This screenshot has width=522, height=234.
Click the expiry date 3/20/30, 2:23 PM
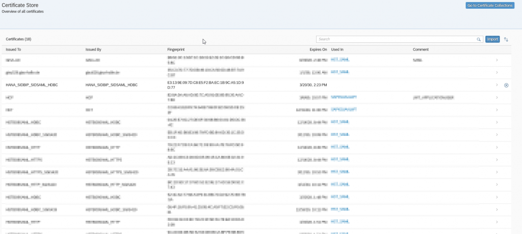314,85
